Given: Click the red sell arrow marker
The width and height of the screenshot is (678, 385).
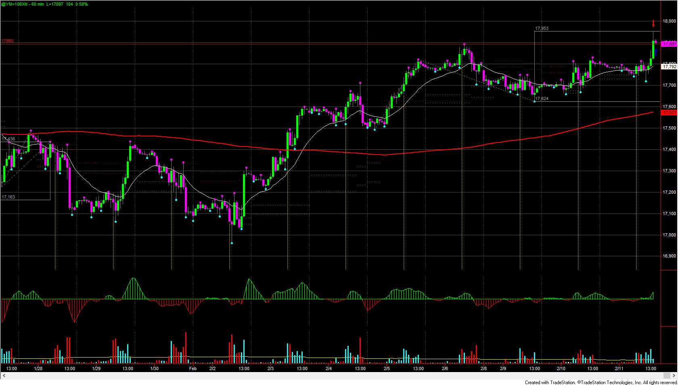Looking at the screenshot, I should [x=653, y=23].
